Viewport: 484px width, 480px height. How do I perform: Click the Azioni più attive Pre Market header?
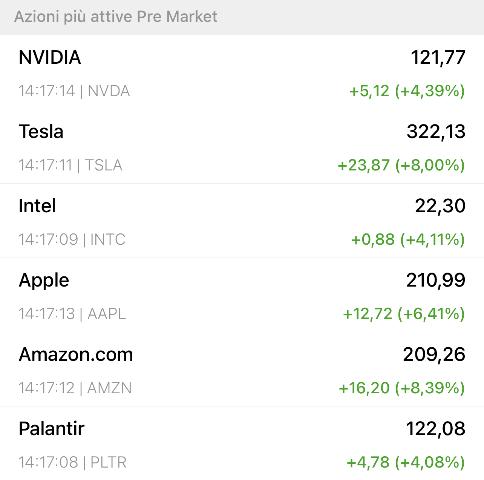coord(116,17)
